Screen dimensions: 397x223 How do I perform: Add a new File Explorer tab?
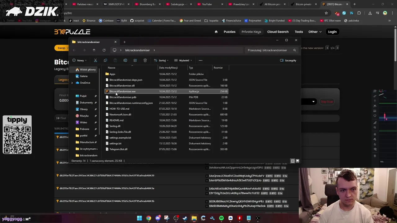click(124, 42)
